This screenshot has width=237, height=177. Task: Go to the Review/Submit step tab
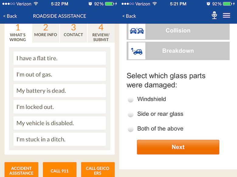(x=101, y=33)
